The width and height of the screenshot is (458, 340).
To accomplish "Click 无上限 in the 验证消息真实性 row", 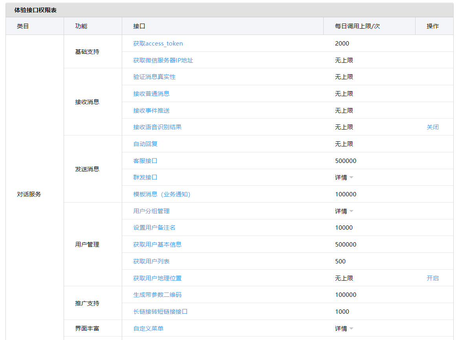I will 344,77.
